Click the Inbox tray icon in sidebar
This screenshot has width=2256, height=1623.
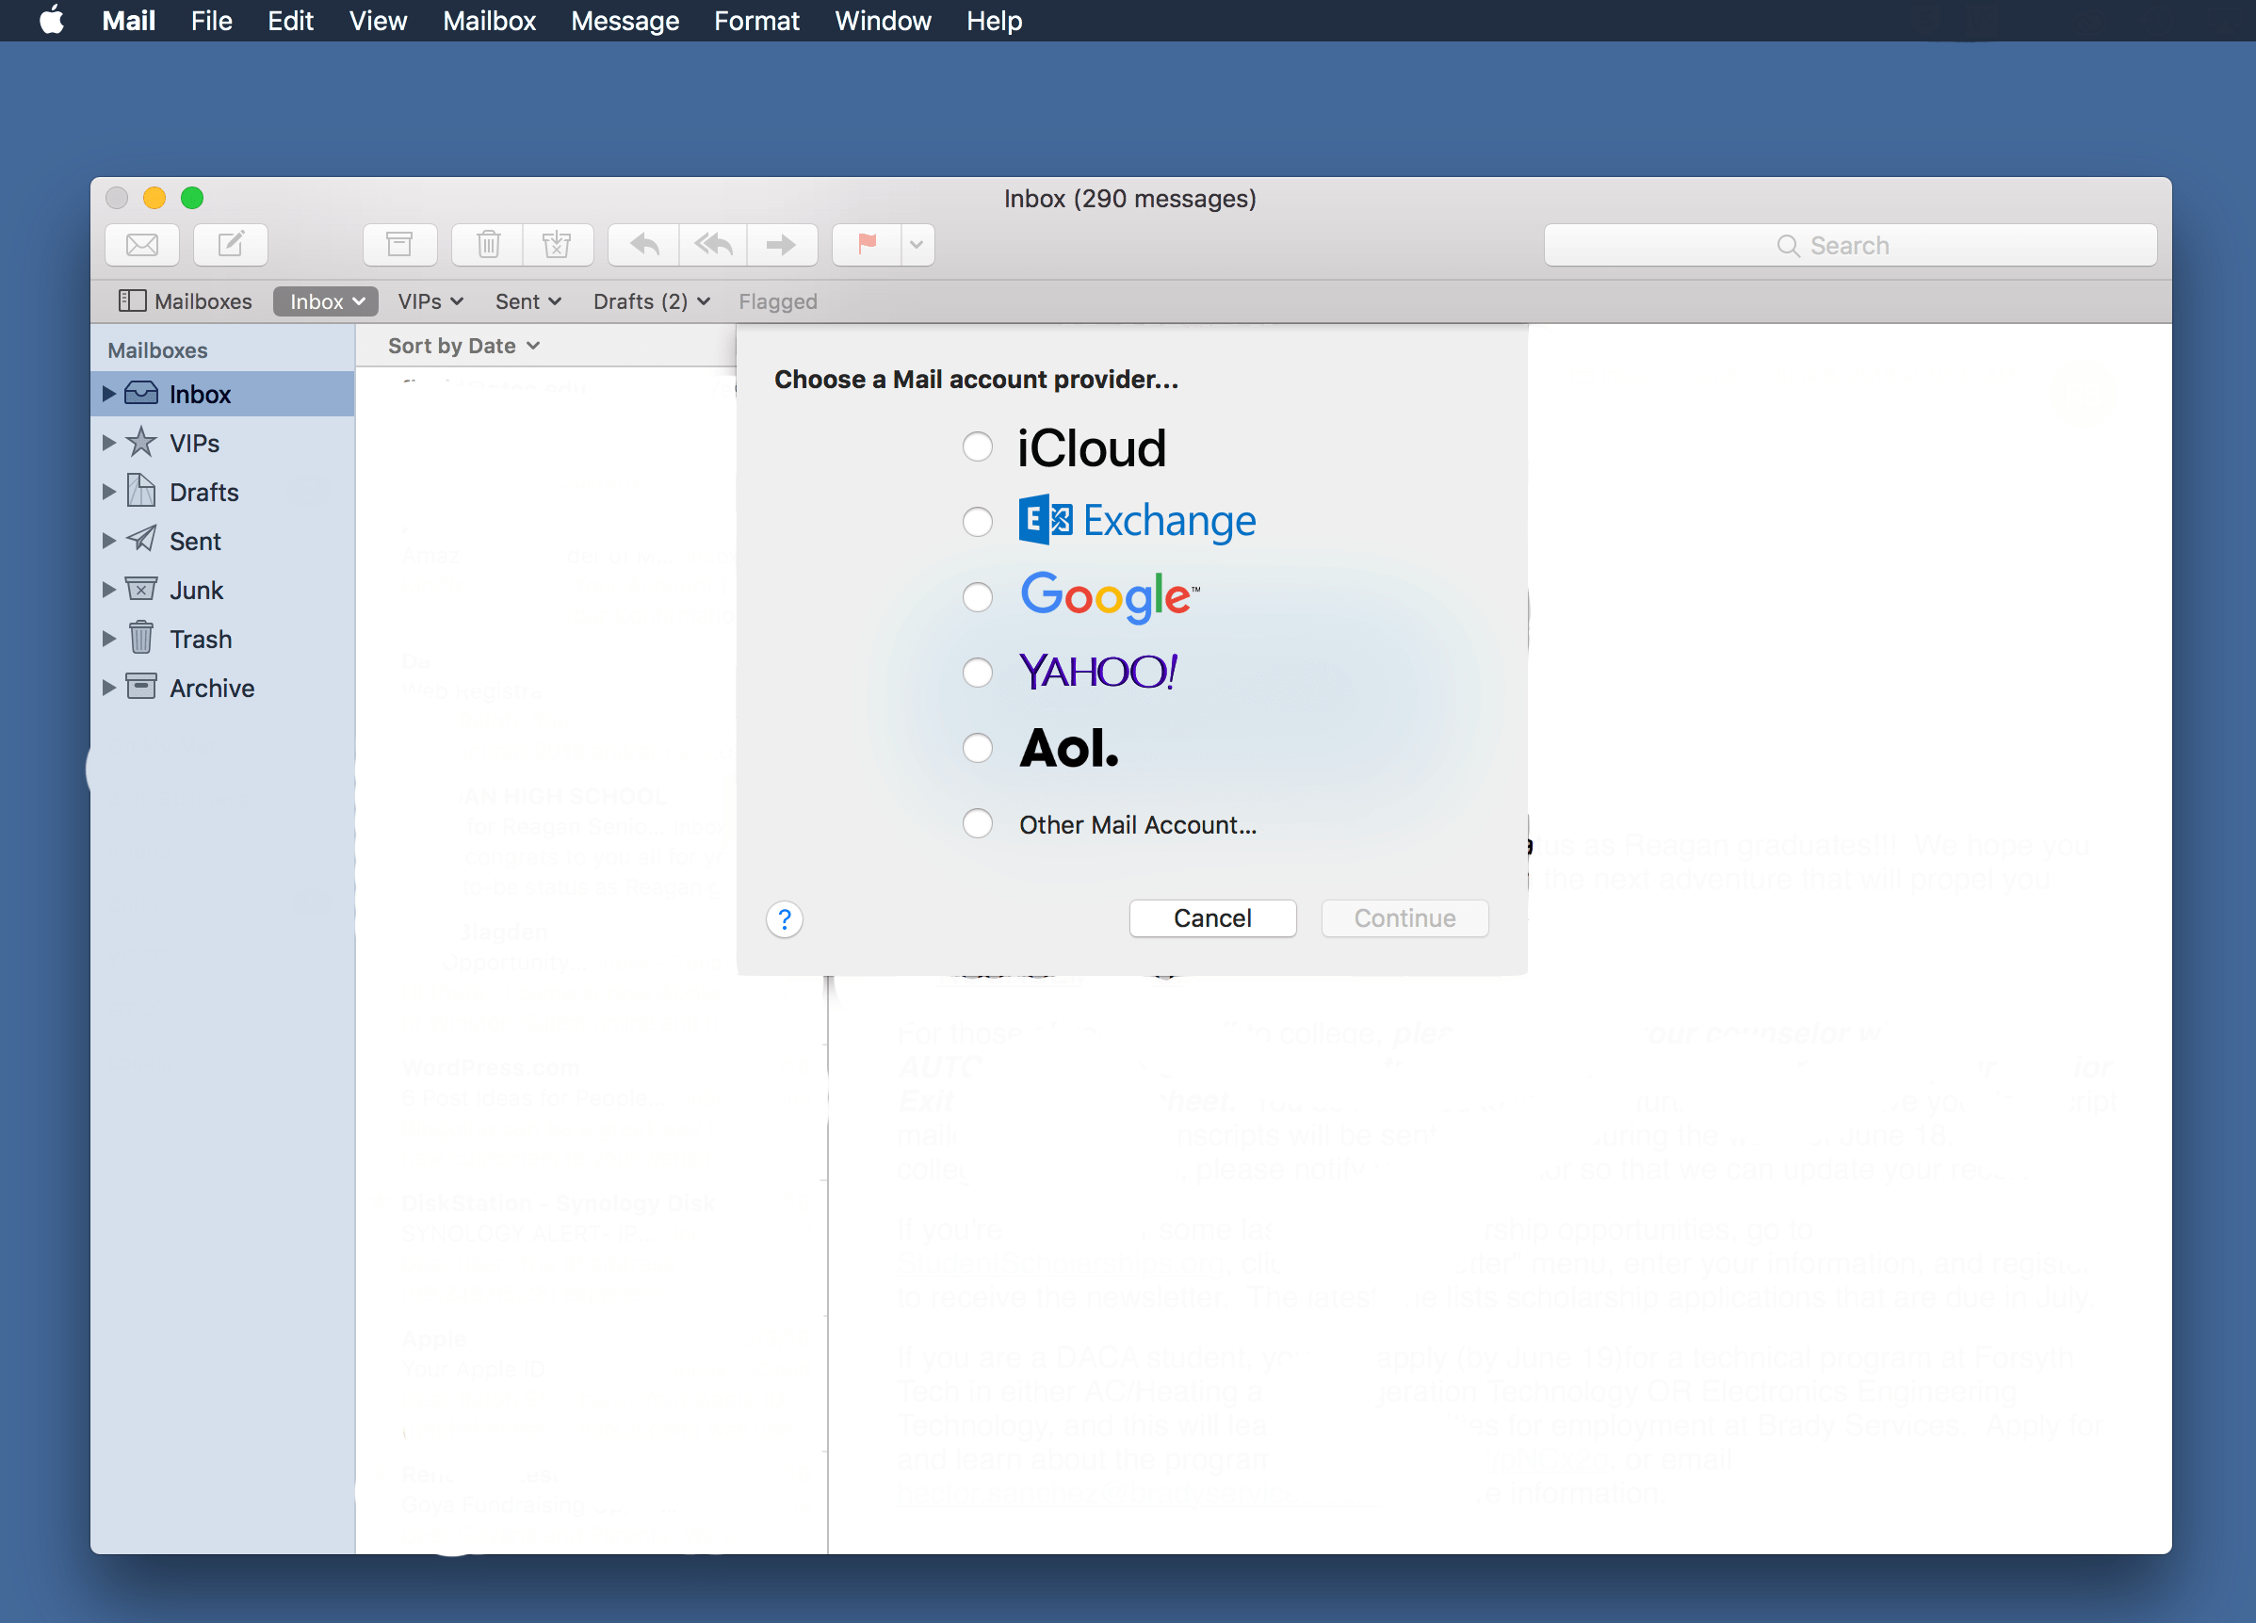(141, 394)
